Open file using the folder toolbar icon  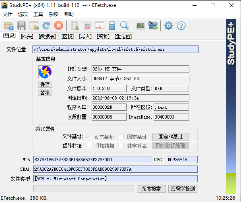coord(9,26)
